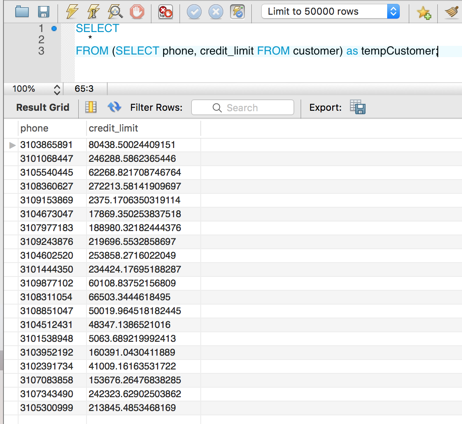Sort by the phone column header

click(52, 128)
